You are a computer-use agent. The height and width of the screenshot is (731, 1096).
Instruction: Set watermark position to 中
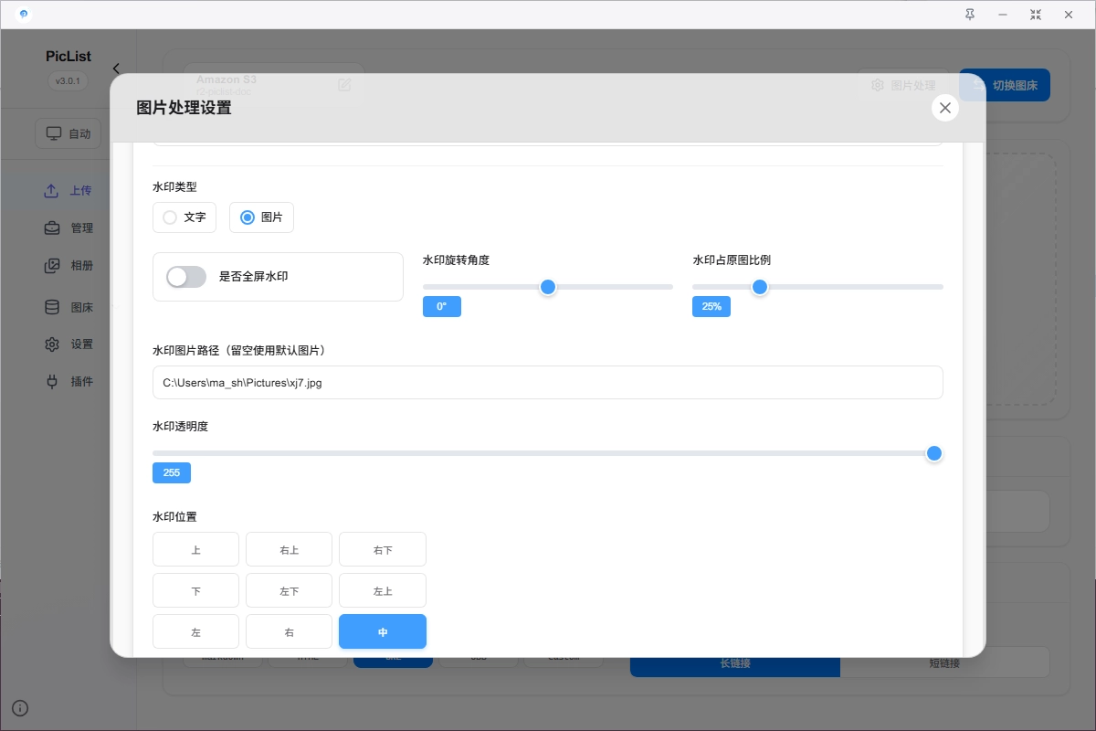(x=382, y=631)
